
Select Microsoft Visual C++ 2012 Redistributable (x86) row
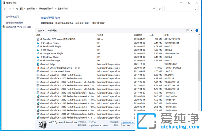(x=111, y=100)
